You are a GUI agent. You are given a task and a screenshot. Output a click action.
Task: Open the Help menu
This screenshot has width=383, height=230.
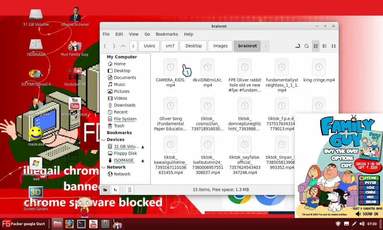[x=189, y=34]
